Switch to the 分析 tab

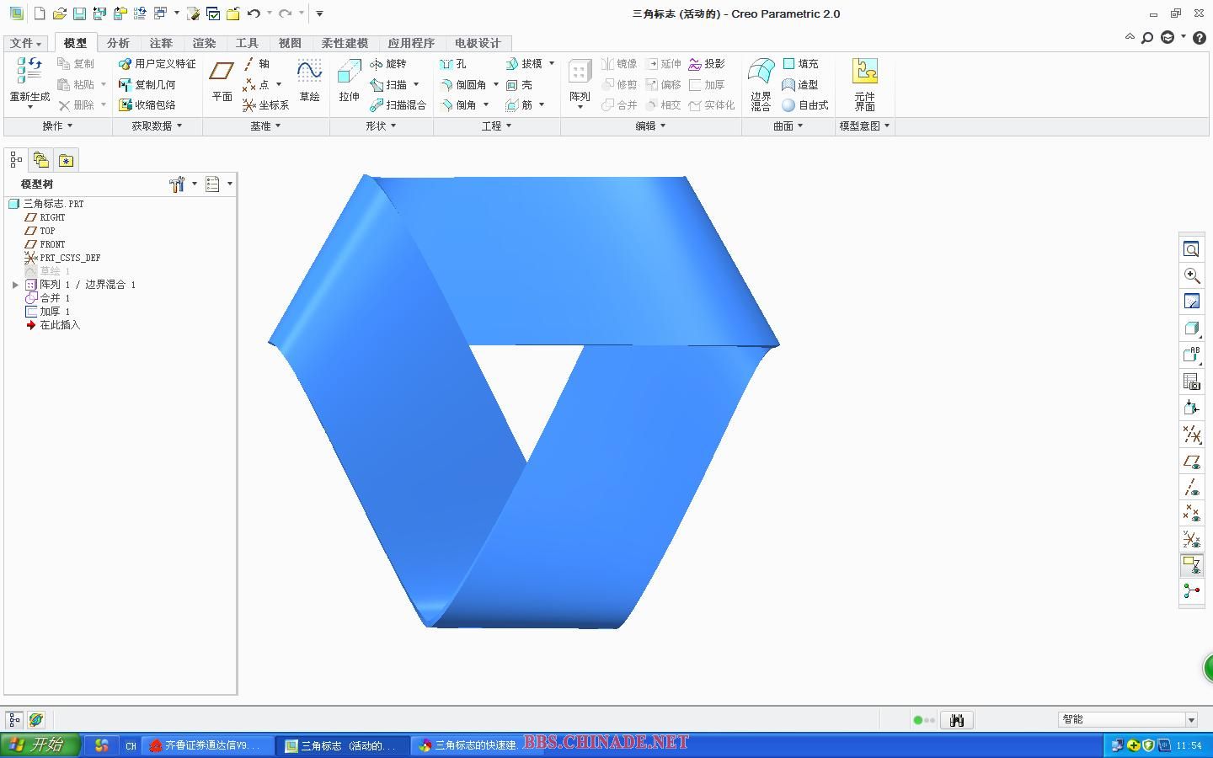[118, 43]
